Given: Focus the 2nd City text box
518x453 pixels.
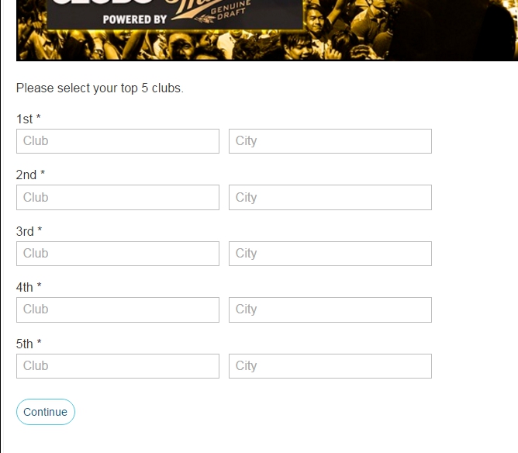Looking at the screenshot, I should (x=330, y=197).
